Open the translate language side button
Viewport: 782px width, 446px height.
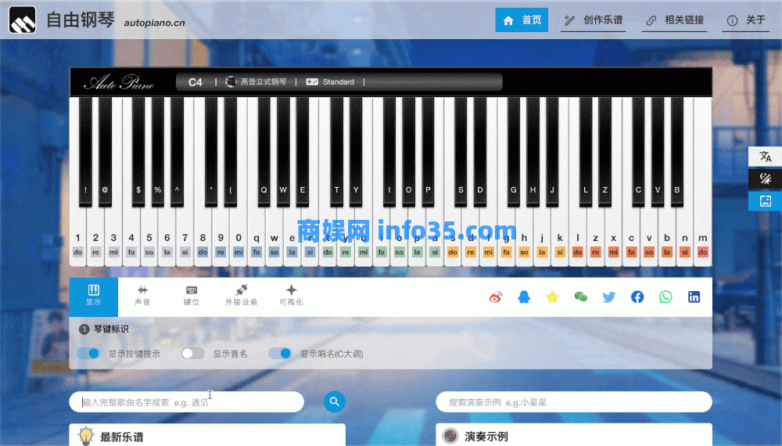click(x=765, y=156)
